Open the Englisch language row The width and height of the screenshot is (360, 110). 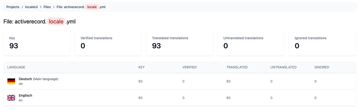pyautogui.click(x=180, y=98)
